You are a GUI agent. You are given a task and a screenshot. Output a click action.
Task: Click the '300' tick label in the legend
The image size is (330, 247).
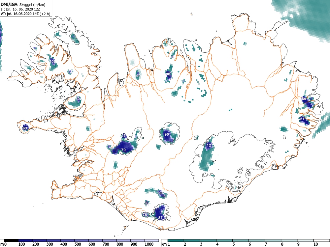coord(50,244)
